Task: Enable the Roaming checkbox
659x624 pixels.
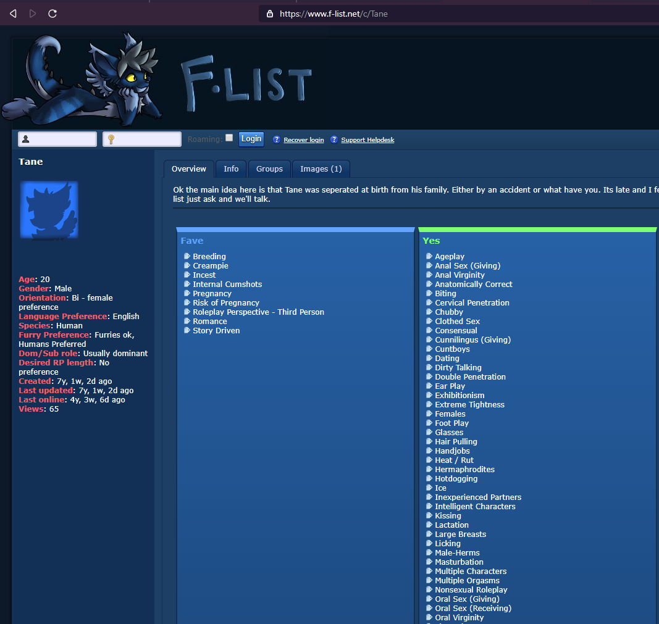Action: (229, 138)
